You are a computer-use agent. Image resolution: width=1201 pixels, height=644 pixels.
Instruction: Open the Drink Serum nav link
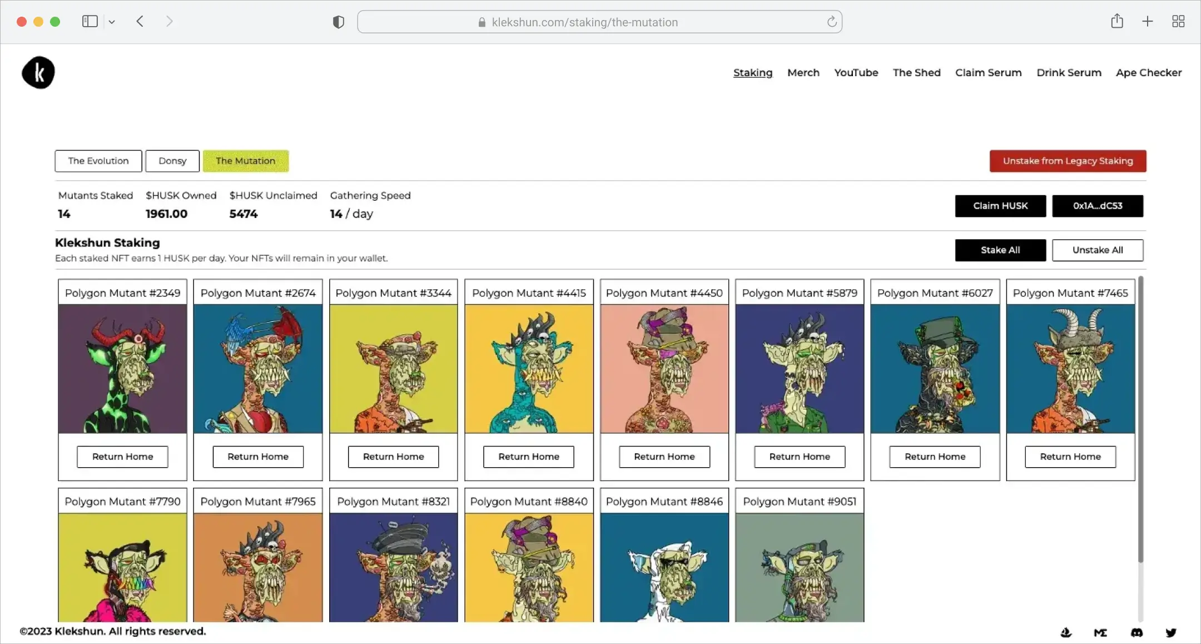click(x=1069, y=73)
